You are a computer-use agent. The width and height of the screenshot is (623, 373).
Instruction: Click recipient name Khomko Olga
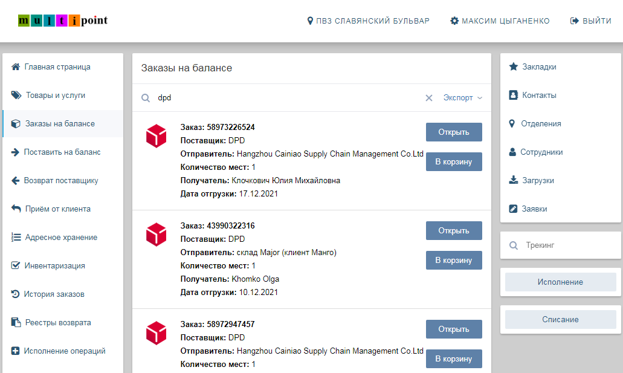[256, 279]
